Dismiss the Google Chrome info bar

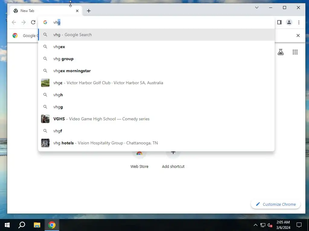298,35
